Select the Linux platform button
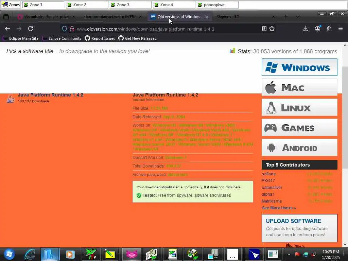This screenshot has height=261, width=348. click(299, 107)
